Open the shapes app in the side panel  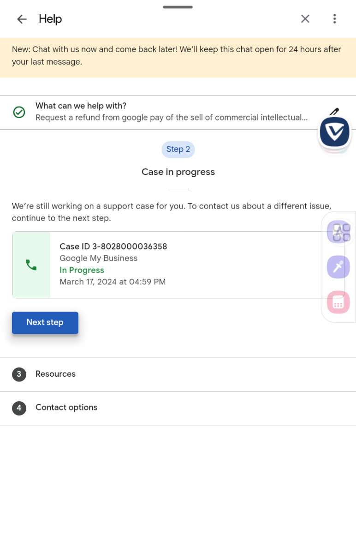click(x=338, y=232)
